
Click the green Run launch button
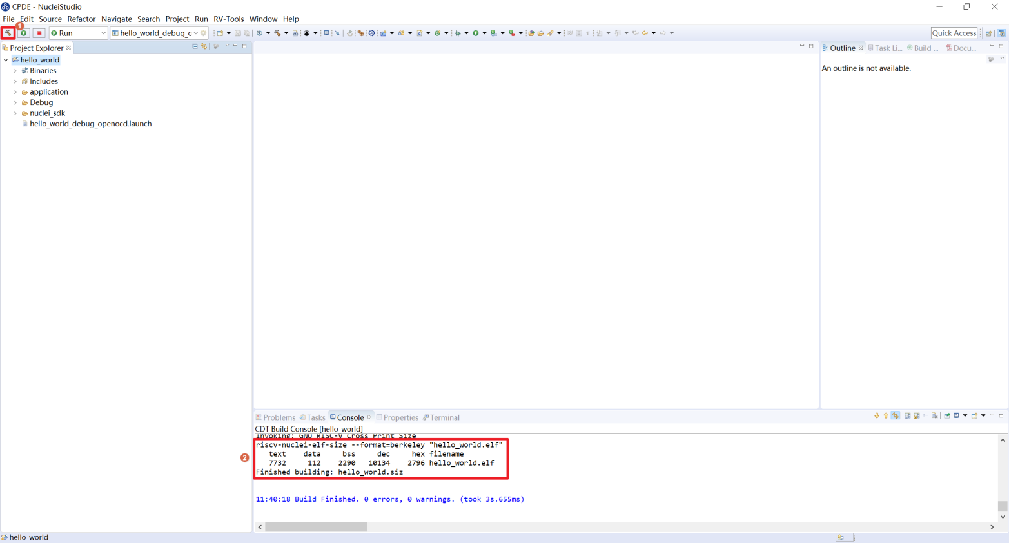(x=23, y=33)
